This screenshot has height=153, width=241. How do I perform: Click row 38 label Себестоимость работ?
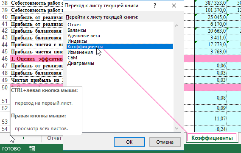coord(36,3)
